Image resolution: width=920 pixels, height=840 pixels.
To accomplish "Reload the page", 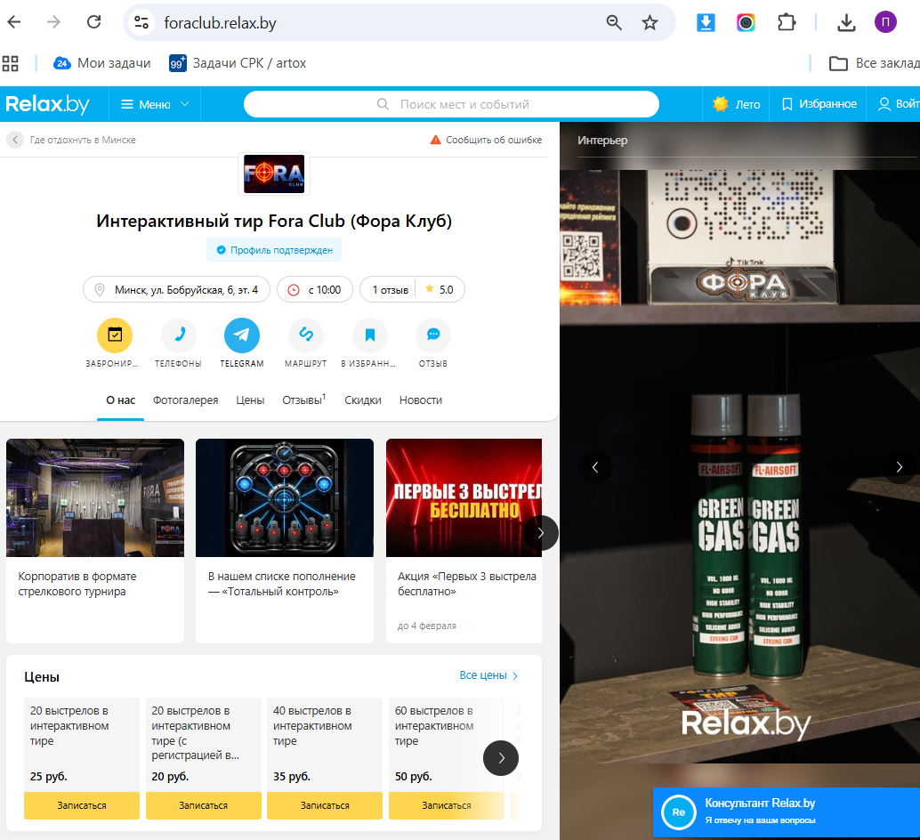I will pyautogui.click(x=94, y=22).
